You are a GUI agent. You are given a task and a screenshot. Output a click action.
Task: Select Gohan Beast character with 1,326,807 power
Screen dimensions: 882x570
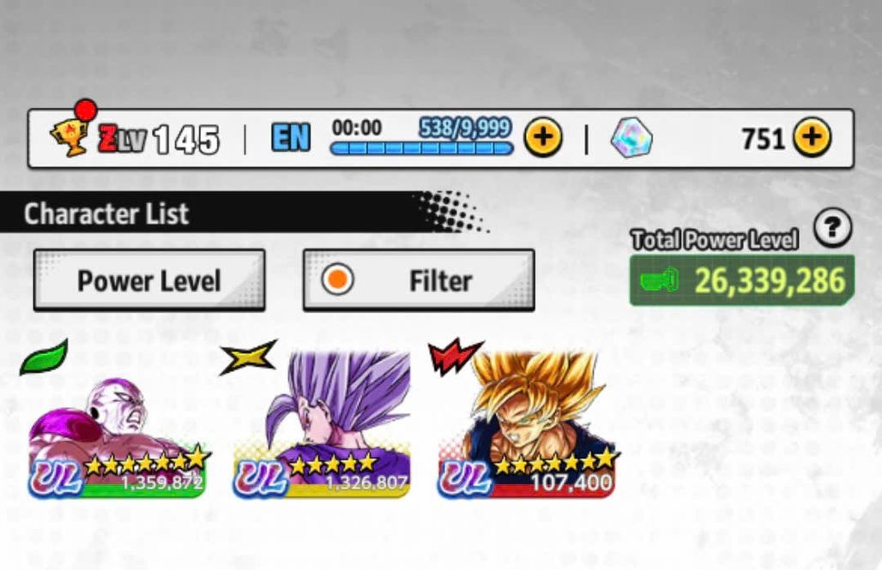[322, 425]
